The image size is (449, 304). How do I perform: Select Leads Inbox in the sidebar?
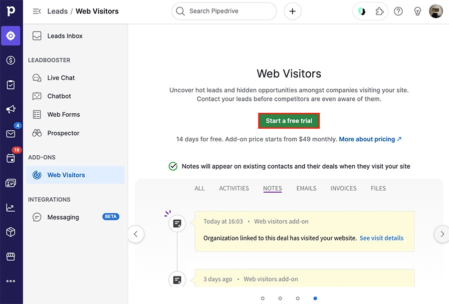[75, 36]
